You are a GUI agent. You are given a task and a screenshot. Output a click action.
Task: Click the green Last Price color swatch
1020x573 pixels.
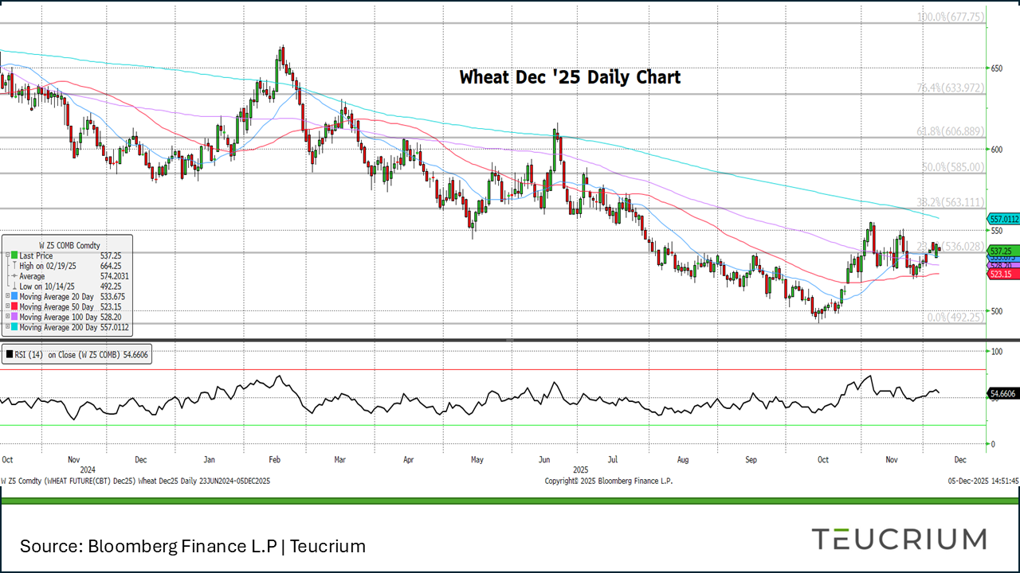coord(14,255)
